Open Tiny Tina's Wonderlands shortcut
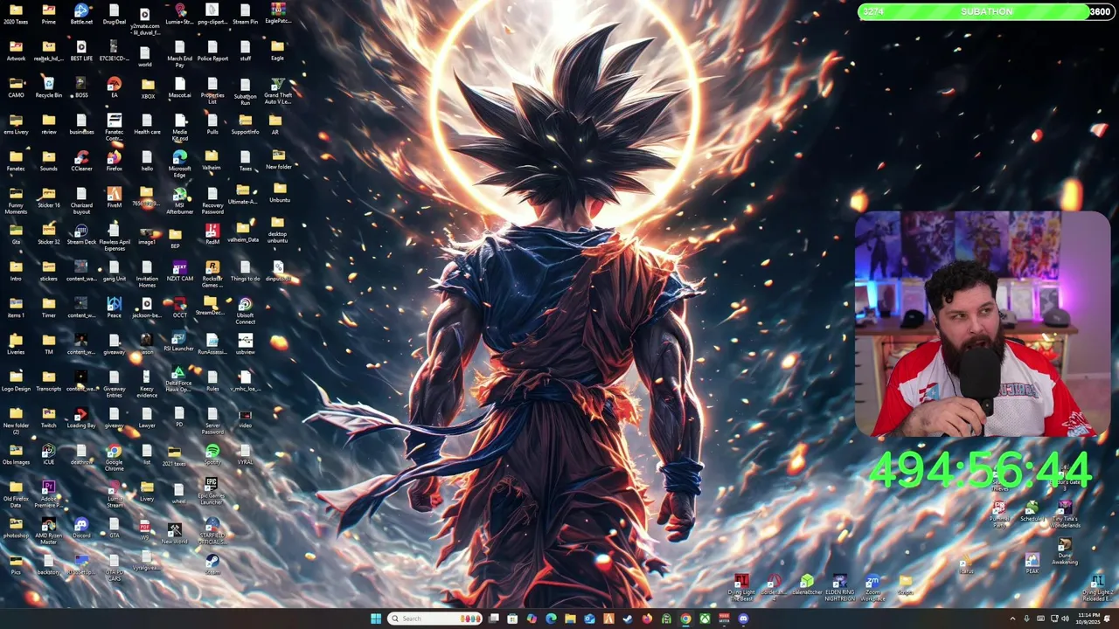 [1065, 515]
